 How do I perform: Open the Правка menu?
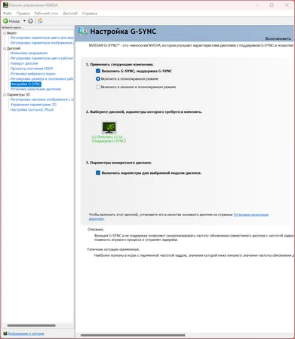pos(23,14)
